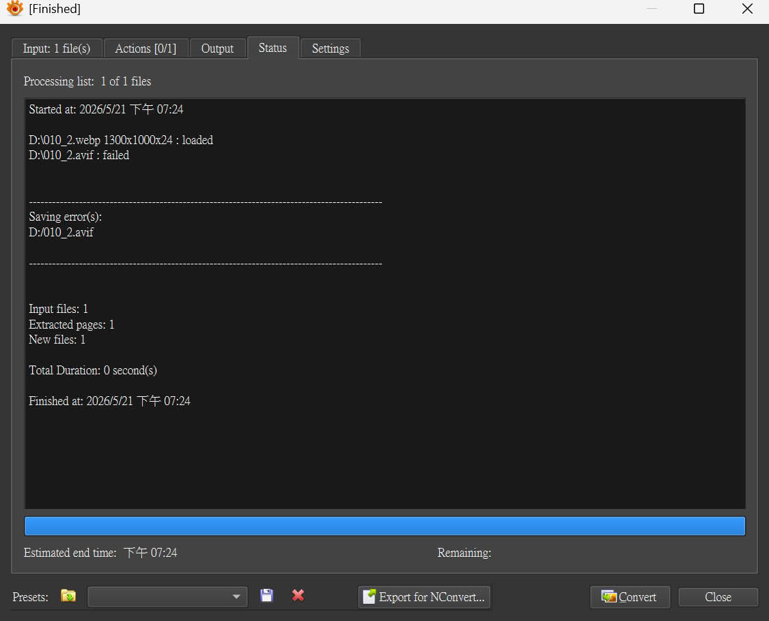Open the Actions [0/1] tab
The width and height of the screenshot is (769, 621).
point(145,49)
